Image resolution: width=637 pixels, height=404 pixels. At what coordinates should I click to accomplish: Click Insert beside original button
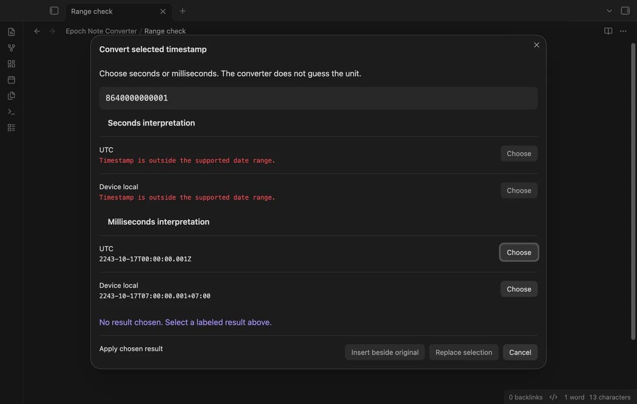[385, 352]
